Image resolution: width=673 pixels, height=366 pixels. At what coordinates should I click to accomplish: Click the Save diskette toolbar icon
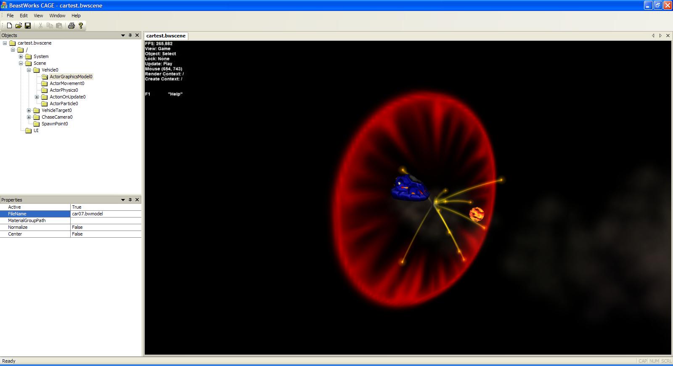(28, 26)
